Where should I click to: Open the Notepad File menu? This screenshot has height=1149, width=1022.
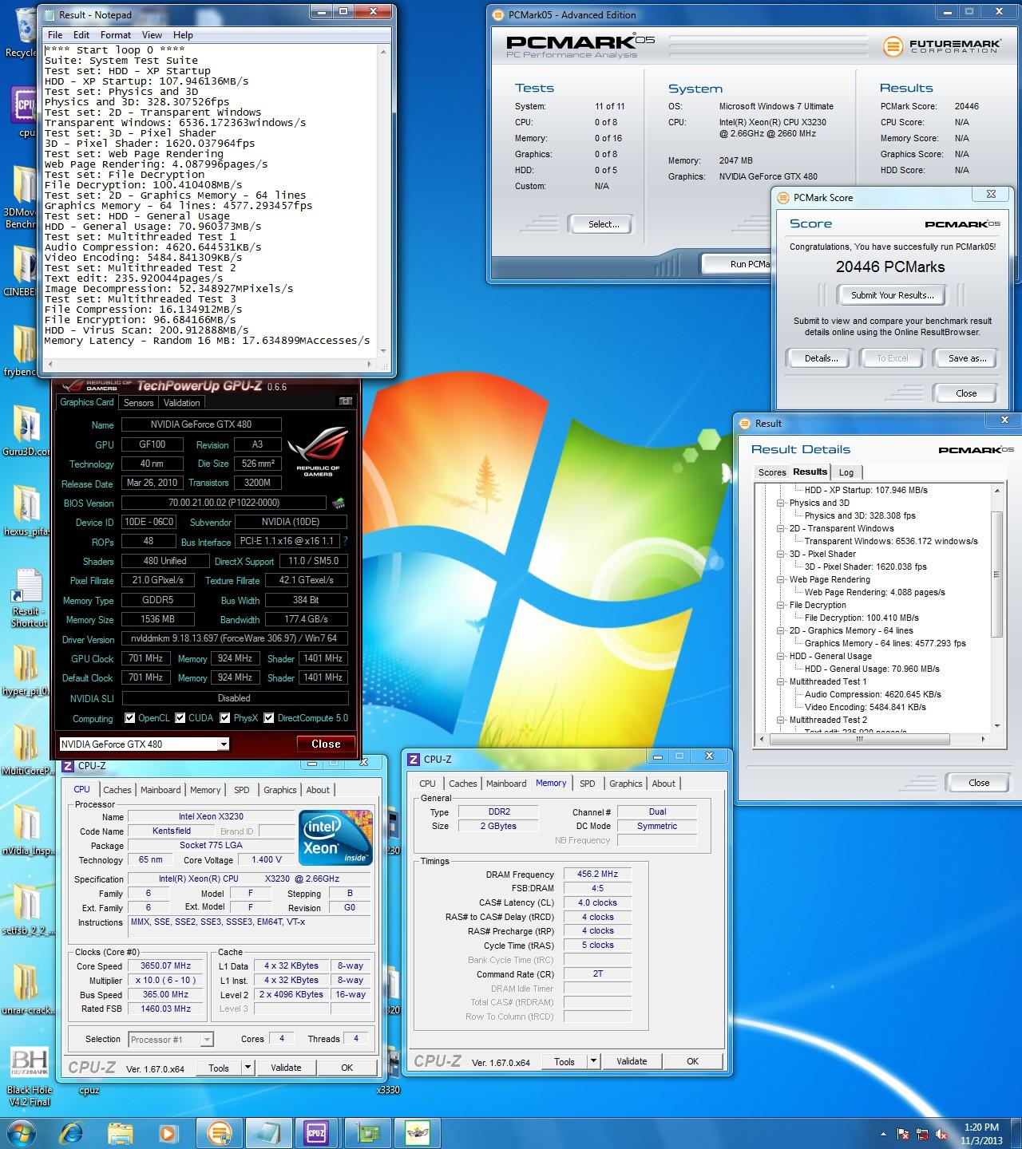pos(55,35)
